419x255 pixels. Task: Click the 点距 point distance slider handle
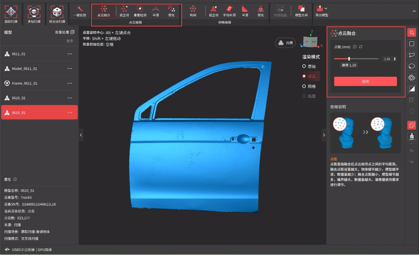click(x=349, y=59)
